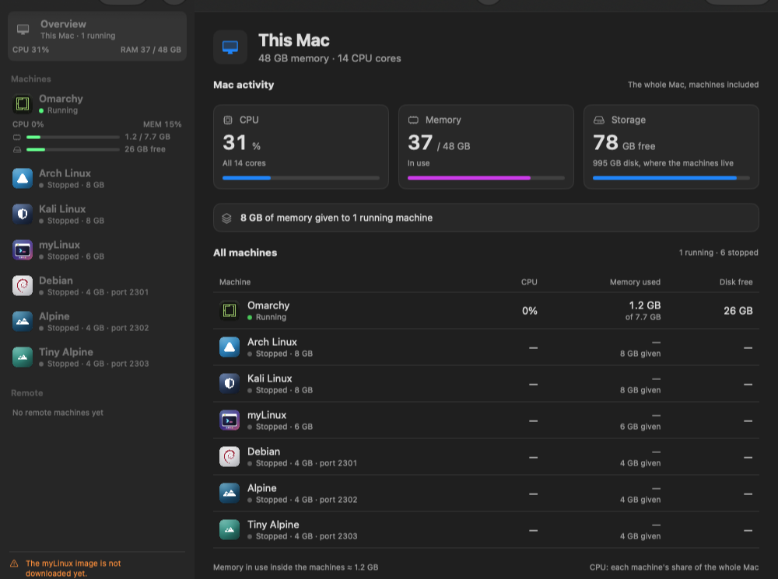
Task: Select the Debian icon in the sidebar
Action: click(23, 285)
